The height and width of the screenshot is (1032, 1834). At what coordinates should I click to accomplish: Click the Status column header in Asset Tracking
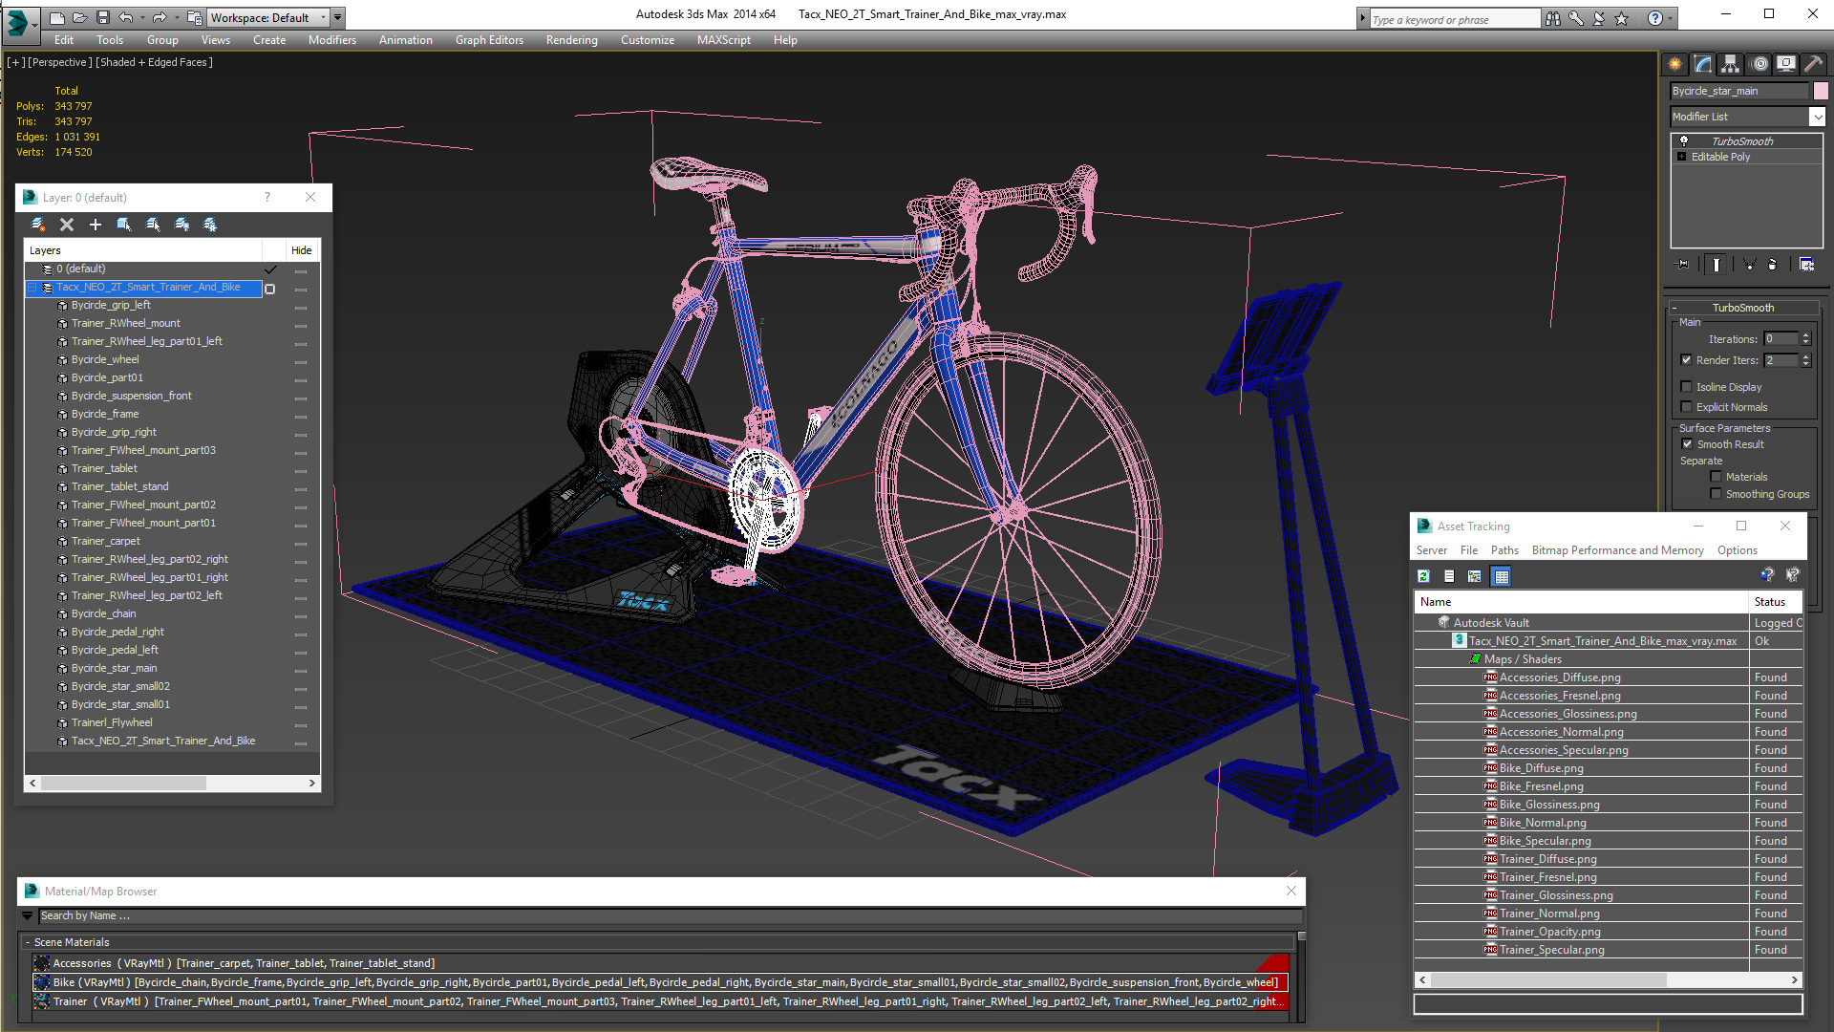[x=1775, y=602]
